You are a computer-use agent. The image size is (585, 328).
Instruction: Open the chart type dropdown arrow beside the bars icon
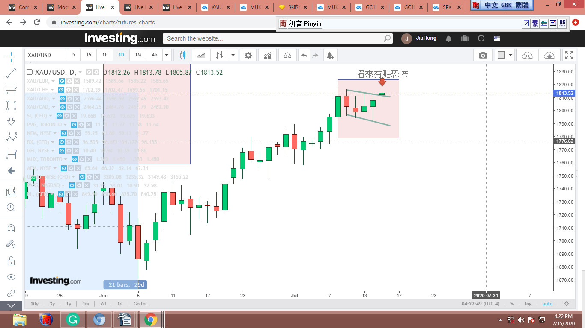click(x=233, y=55)
